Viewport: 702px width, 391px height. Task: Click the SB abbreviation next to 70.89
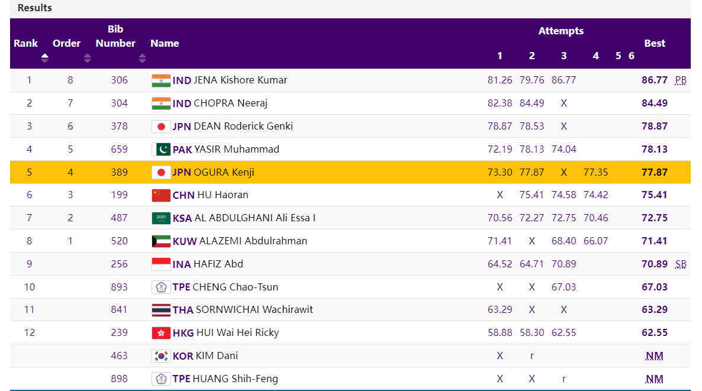click(681, 264)
